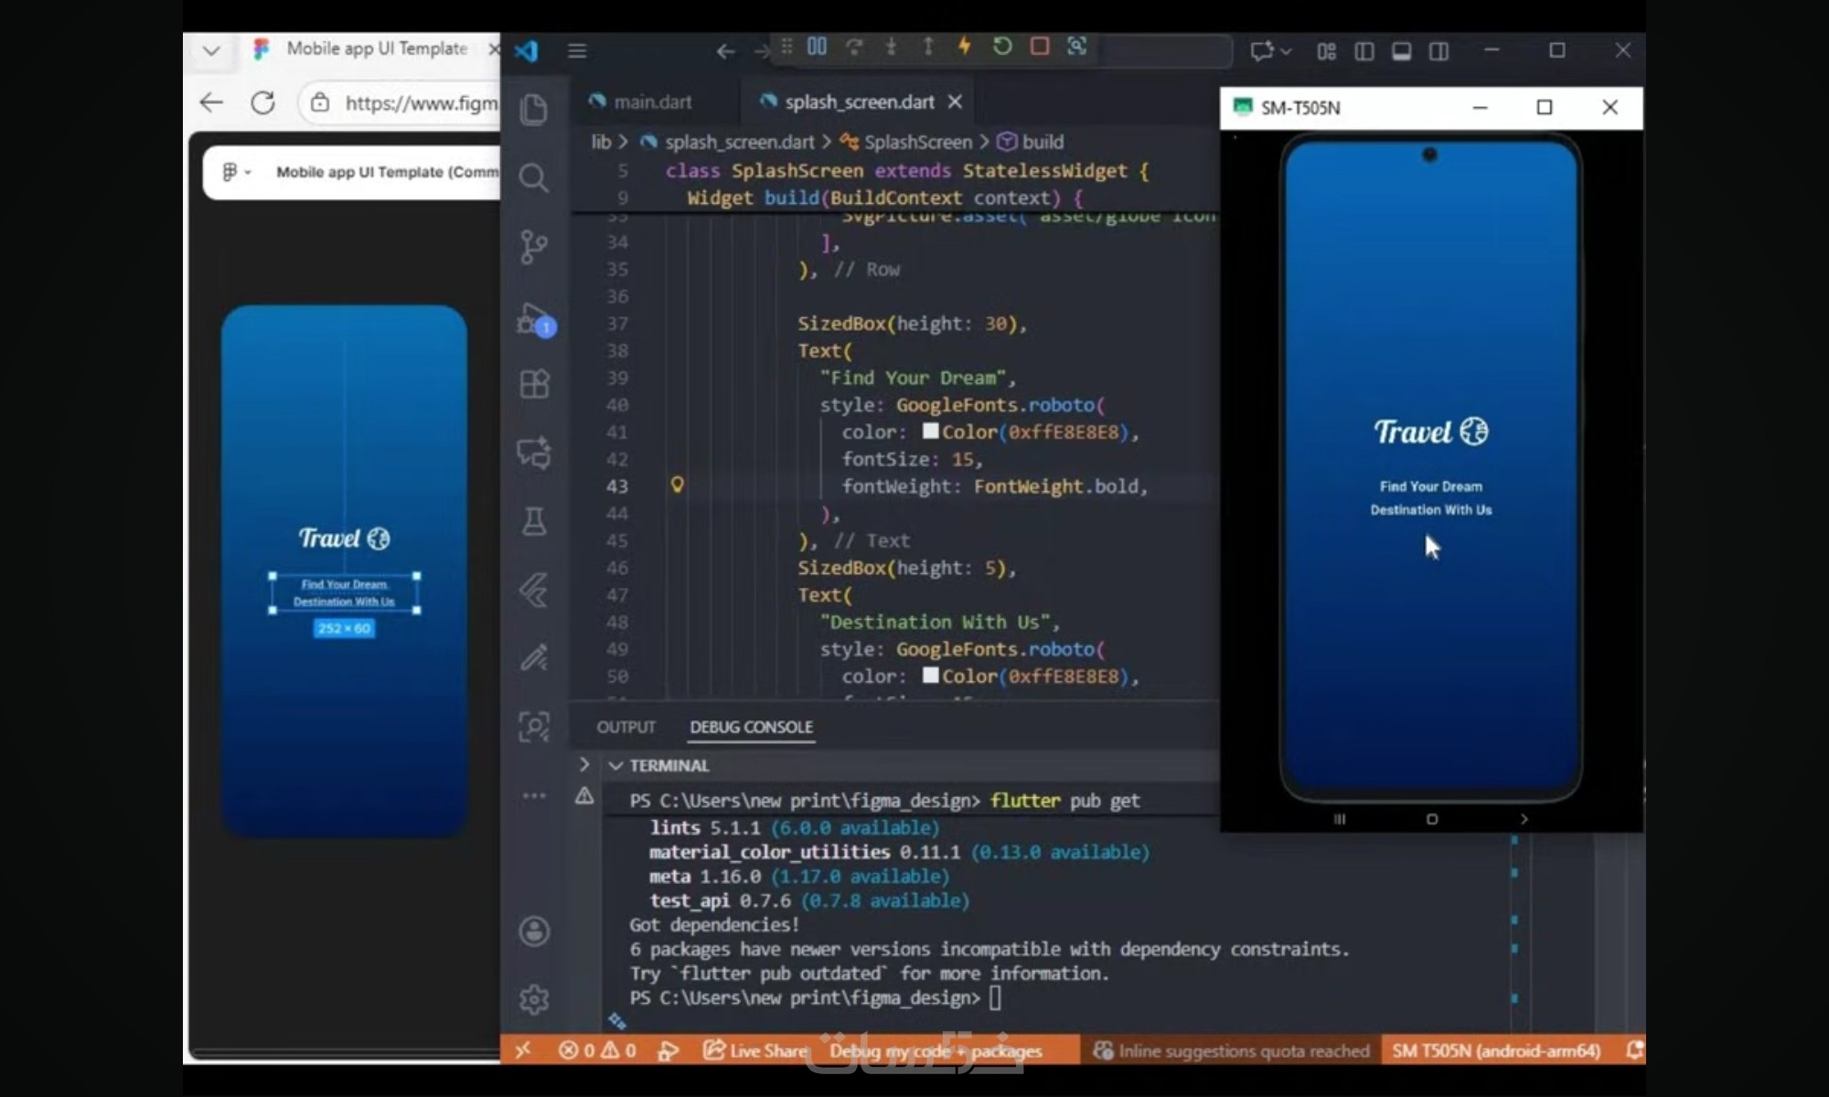The width and height of the screenshot is (1829, 1097).
Task: Open the browser tab list dropdown chevron
Action: click(211, 50)
